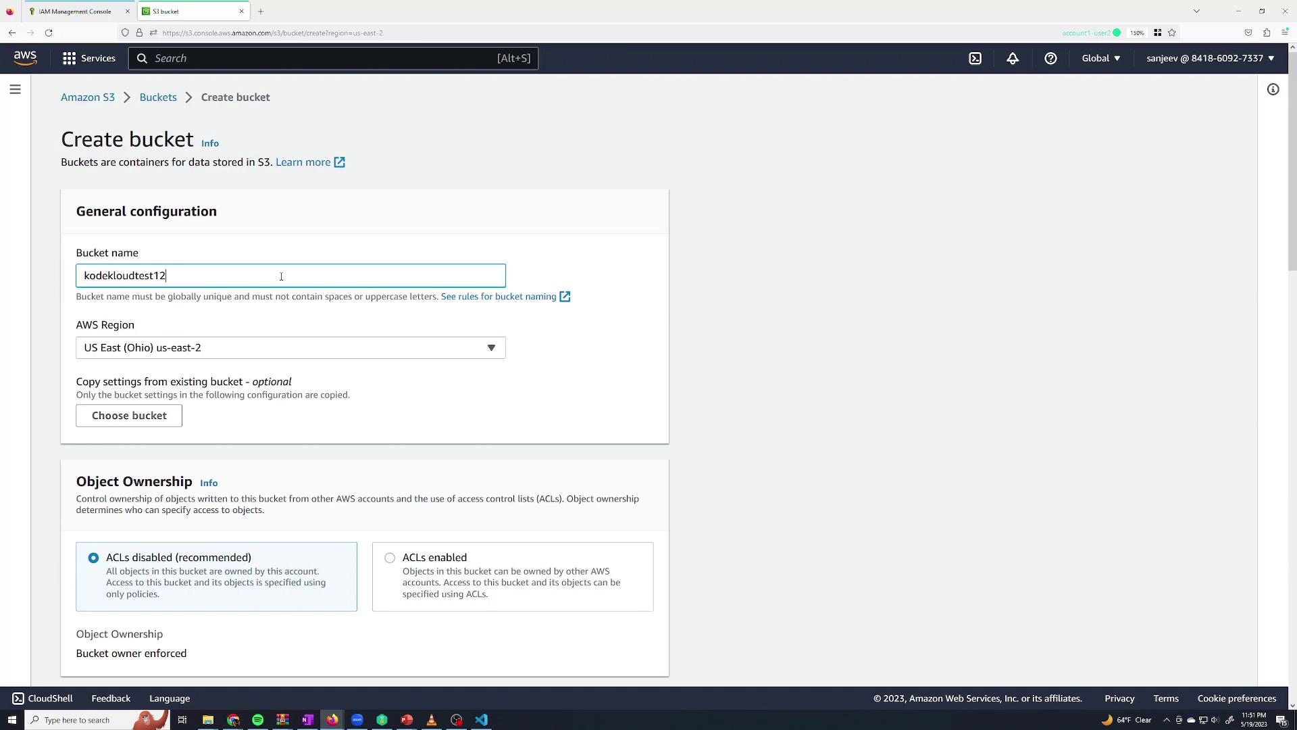Click into the Bucket name field
The height and width of the screenshot is (730, 1297).
click(290, 276)
